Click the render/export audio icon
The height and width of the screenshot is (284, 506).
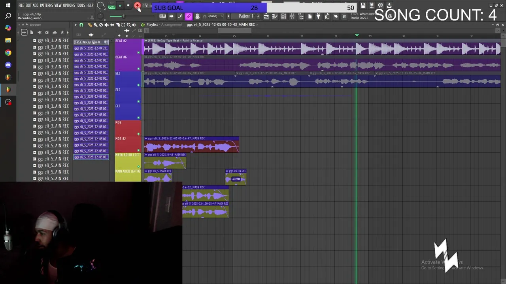[372, 6]
